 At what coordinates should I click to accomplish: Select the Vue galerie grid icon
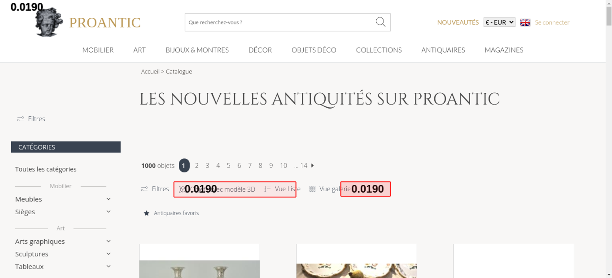pos(312,189)
